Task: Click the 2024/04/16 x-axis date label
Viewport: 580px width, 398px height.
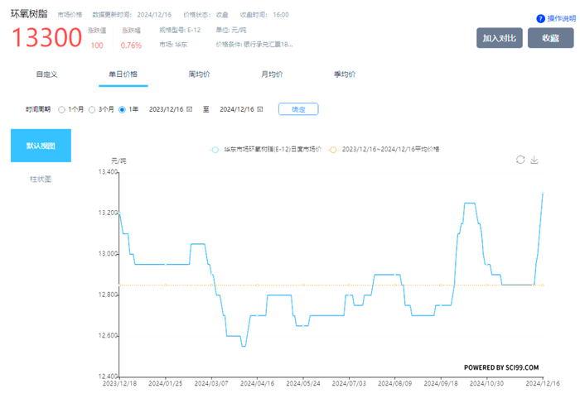Action: [x=257, y=384]
